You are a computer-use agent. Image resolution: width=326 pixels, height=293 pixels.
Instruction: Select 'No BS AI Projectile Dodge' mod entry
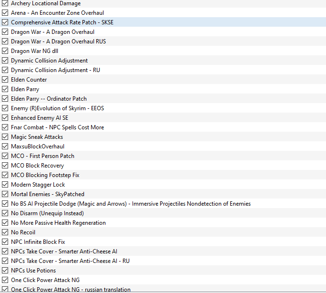[131, 204]
